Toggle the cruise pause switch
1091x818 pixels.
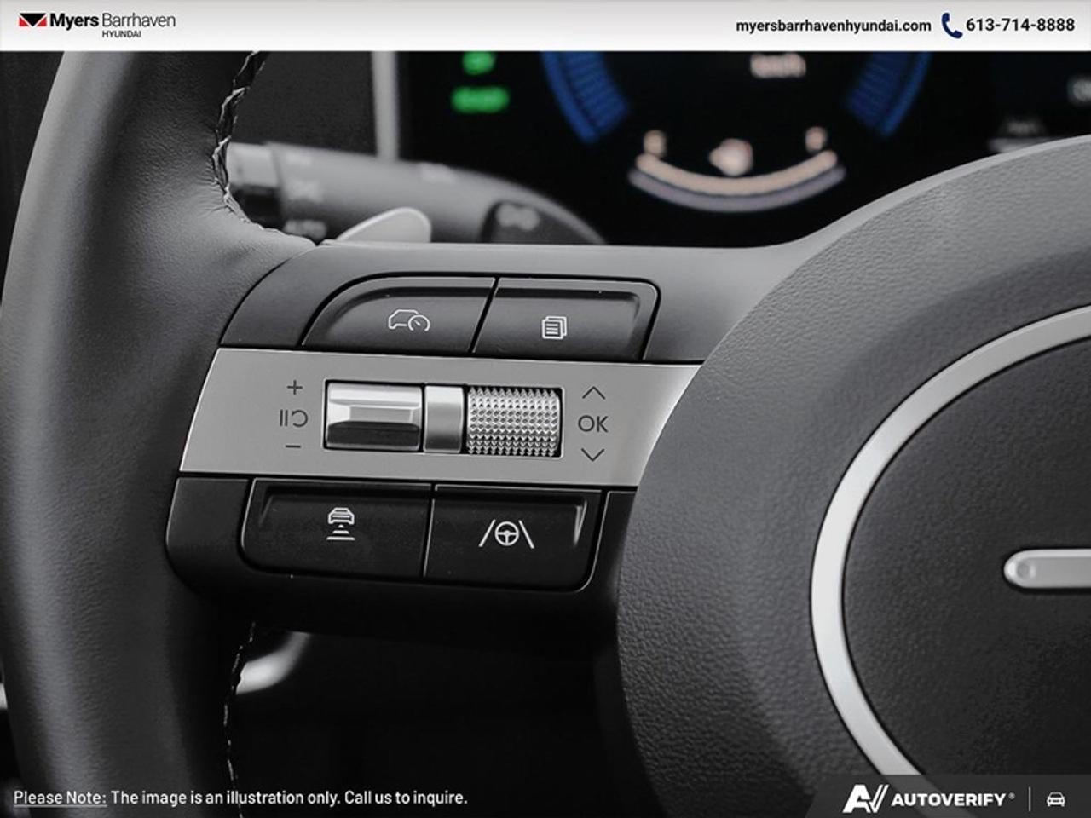point(294,417)
